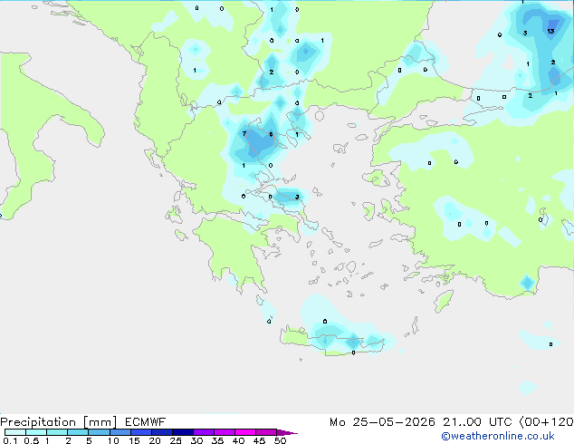Viewport: 574px width, 444px height.
Task: Click the 2 to 5 mm legend swatch
Action: coord(78,432)
